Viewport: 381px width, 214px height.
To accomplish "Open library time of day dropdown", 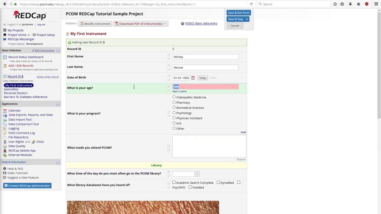I will [186, 174].
